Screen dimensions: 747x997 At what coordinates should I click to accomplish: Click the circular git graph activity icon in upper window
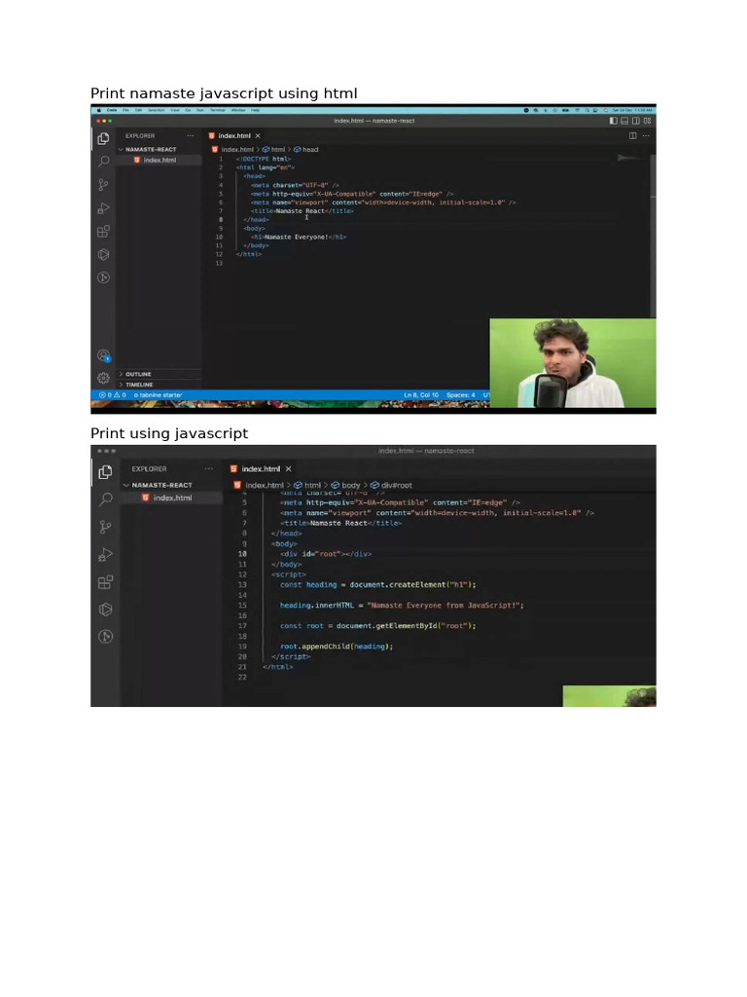point(103,277)
